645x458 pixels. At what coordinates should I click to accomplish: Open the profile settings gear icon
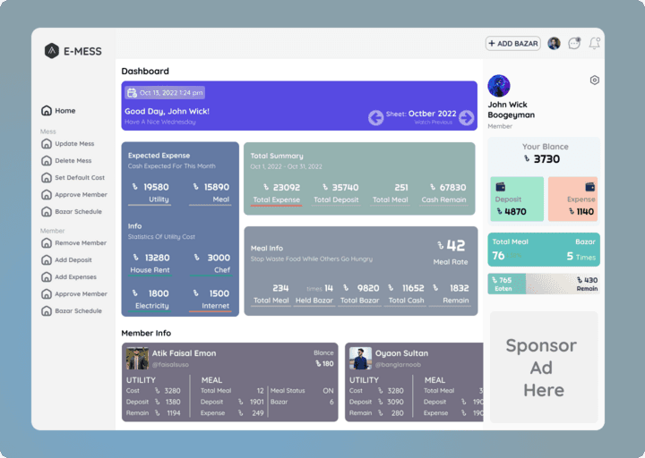coord(594,81)
